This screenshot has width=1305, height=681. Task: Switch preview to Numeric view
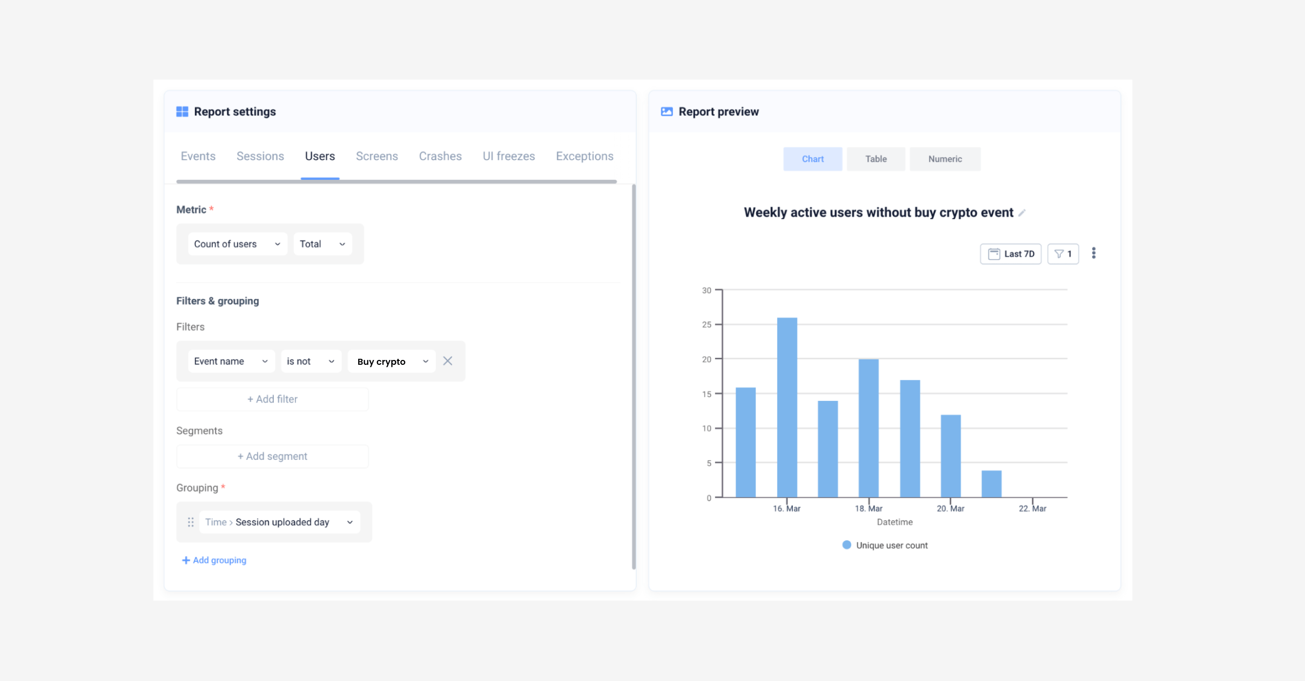point(945,159)
